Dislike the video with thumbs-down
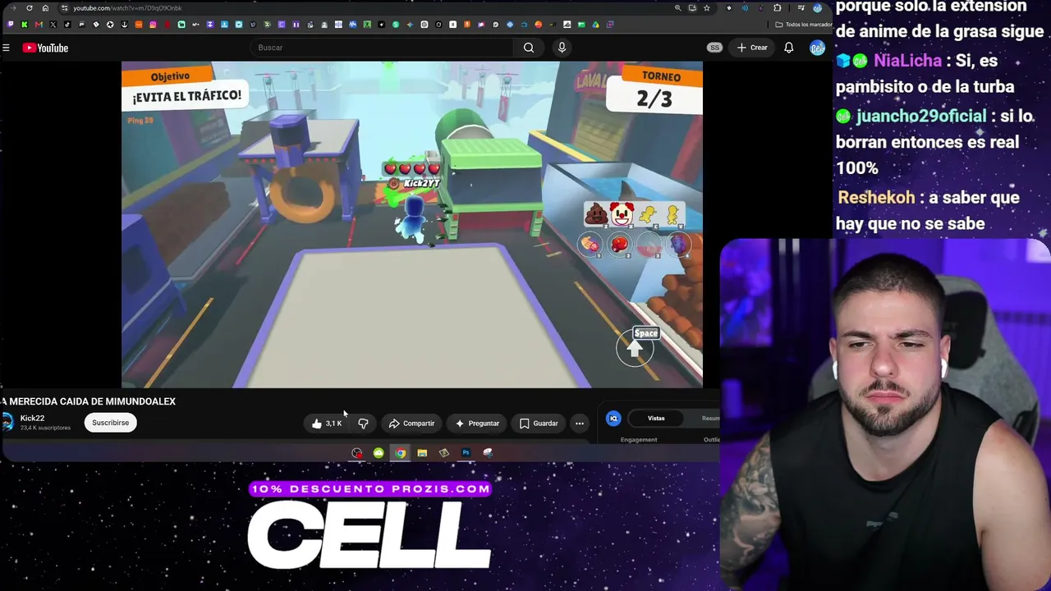The height and width of the screenshot is (591, 1051). (363, 424)
